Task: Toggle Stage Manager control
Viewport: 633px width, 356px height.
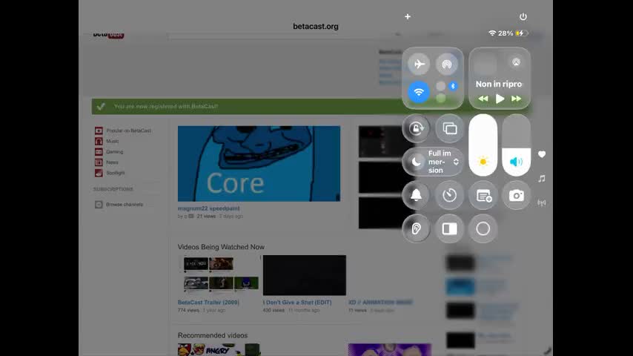Action: pos(450,228)
